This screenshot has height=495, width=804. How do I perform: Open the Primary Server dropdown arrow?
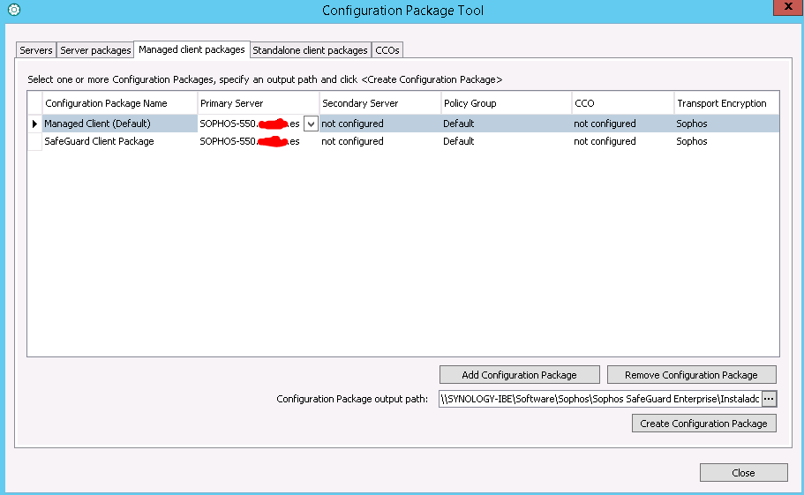[311, 124]
